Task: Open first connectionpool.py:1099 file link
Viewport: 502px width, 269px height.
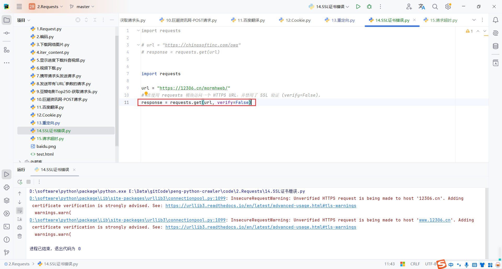Action: pyautogui.click(x=128, y=198)
